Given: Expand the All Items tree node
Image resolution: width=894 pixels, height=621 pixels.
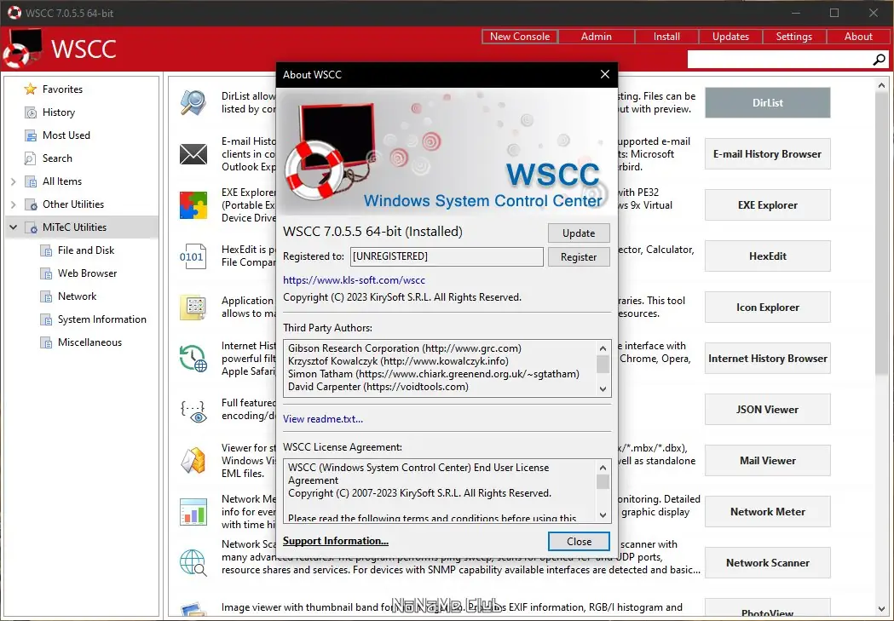Looking at the screenshot, I should pyautogui.click(x=13, y=181).
